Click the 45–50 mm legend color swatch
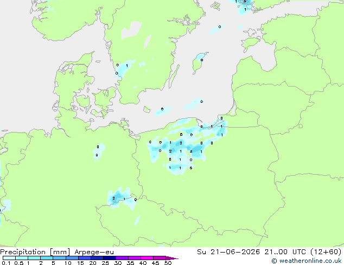Viewport: 344px width, 265px height. 160,258
